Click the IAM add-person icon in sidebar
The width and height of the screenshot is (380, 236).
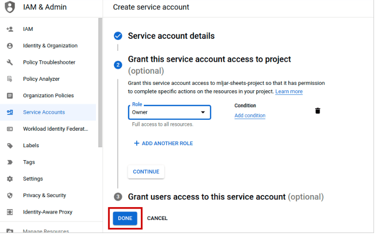pyautogui.click(x=10, y=29)
